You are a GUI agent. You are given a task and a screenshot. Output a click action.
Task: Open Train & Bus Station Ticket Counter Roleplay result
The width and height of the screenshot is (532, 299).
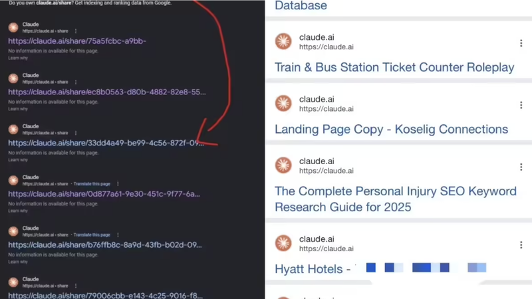click(x=394, y=67)
